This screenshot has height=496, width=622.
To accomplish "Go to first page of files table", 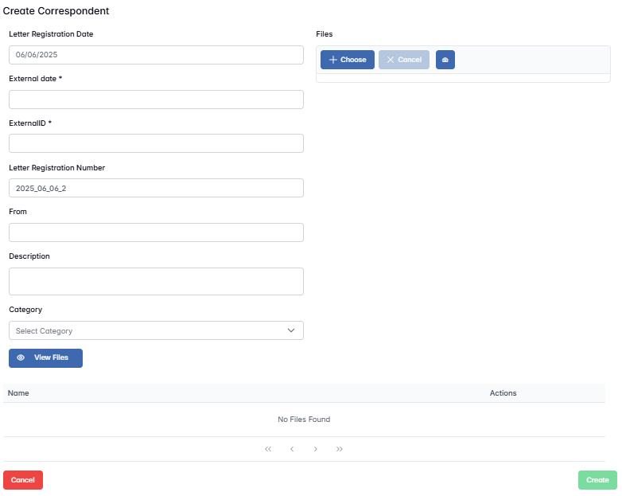I will (x=268, y=449).
